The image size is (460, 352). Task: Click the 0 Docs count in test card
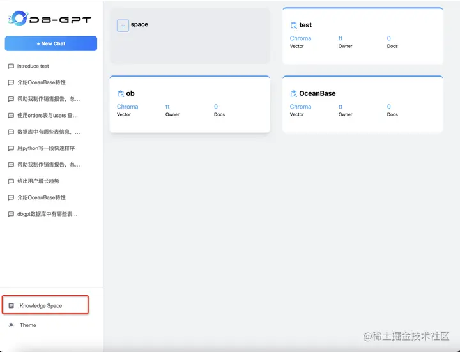point(388,38)
